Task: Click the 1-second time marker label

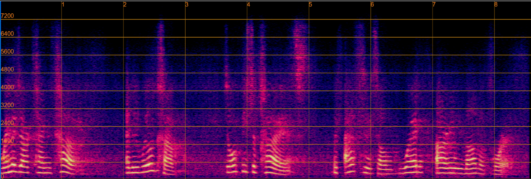Action: click(x=64, y=5)
